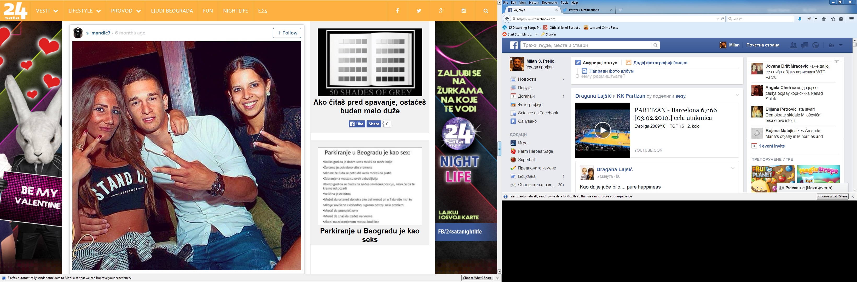This screenshot has height=282, width=857.
Task: Expand the VESTI dropdown menu
Action: (47, 11)
